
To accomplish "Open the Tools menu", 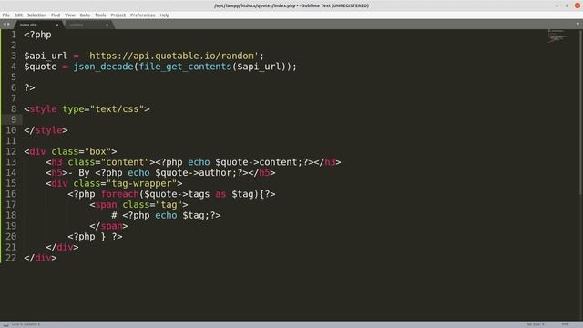I will pos(100,15).
